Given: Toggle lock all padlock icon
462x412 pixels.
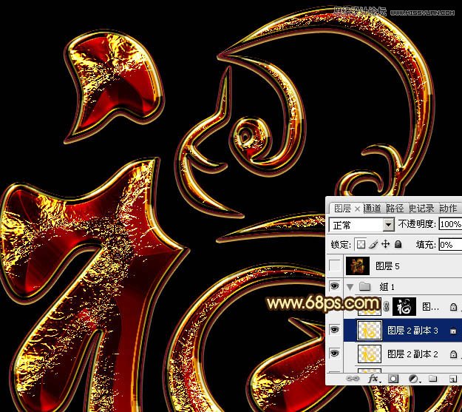Looking at the screenshot, I should pos(398,244).
